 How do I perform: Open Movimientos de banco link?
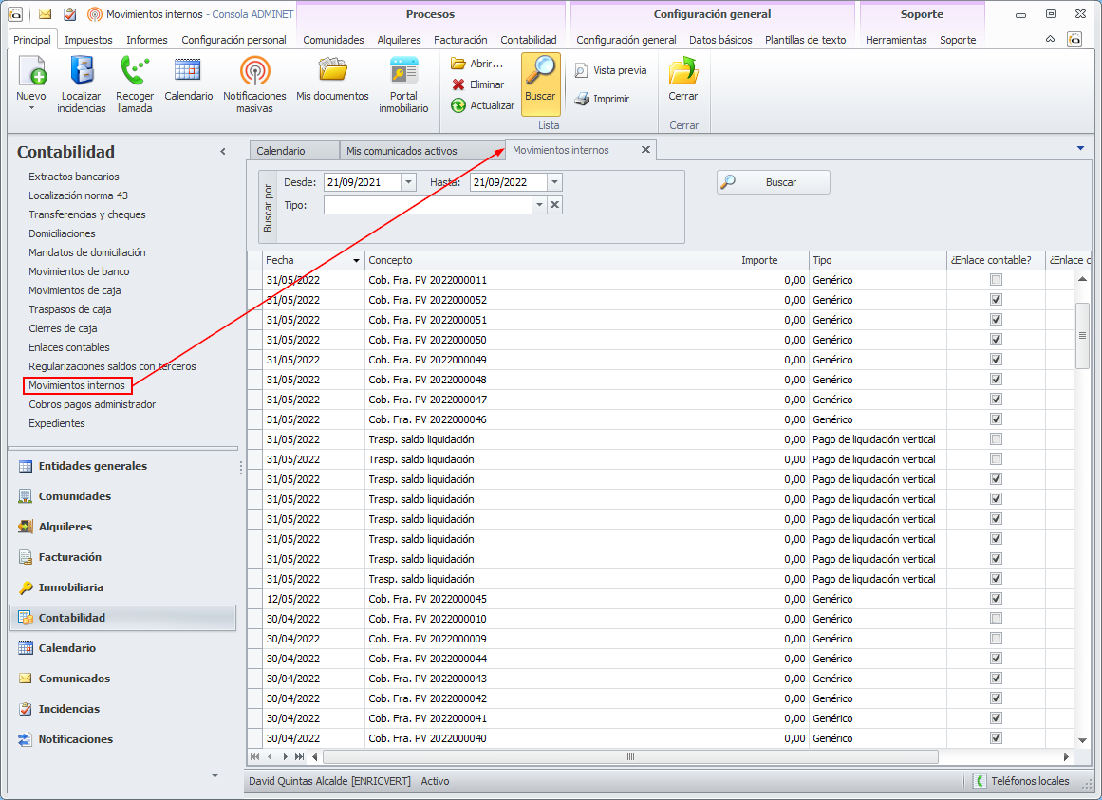tap(79, 271)
